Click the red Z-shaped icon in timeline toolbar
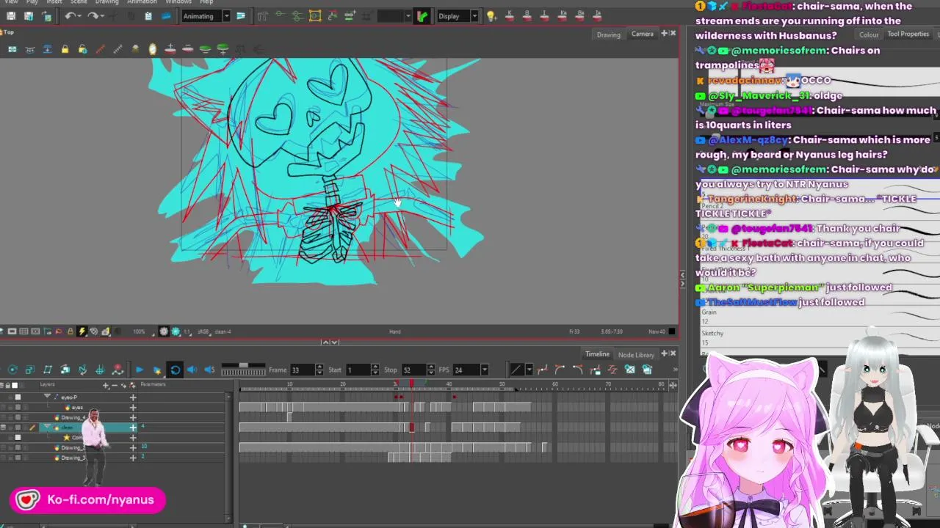 [612, 370]
